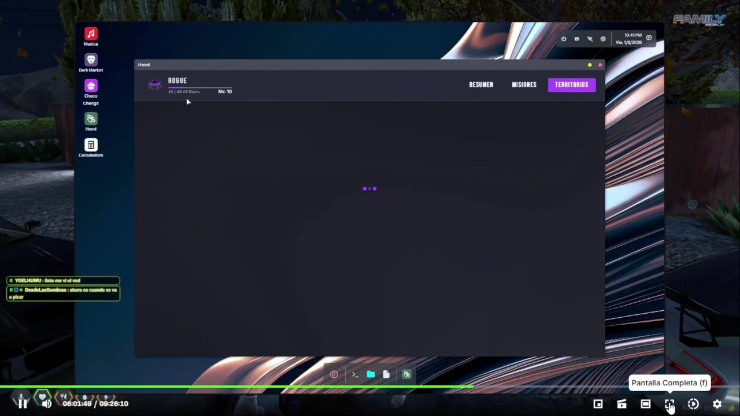
Task: Click the ROGUE gang logo
Action: coord(155,85)
